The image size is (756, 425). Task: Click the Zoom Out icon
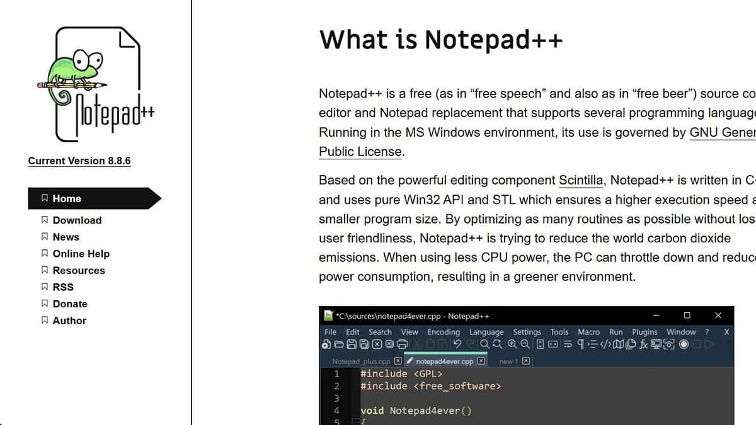tap(525, 344)
